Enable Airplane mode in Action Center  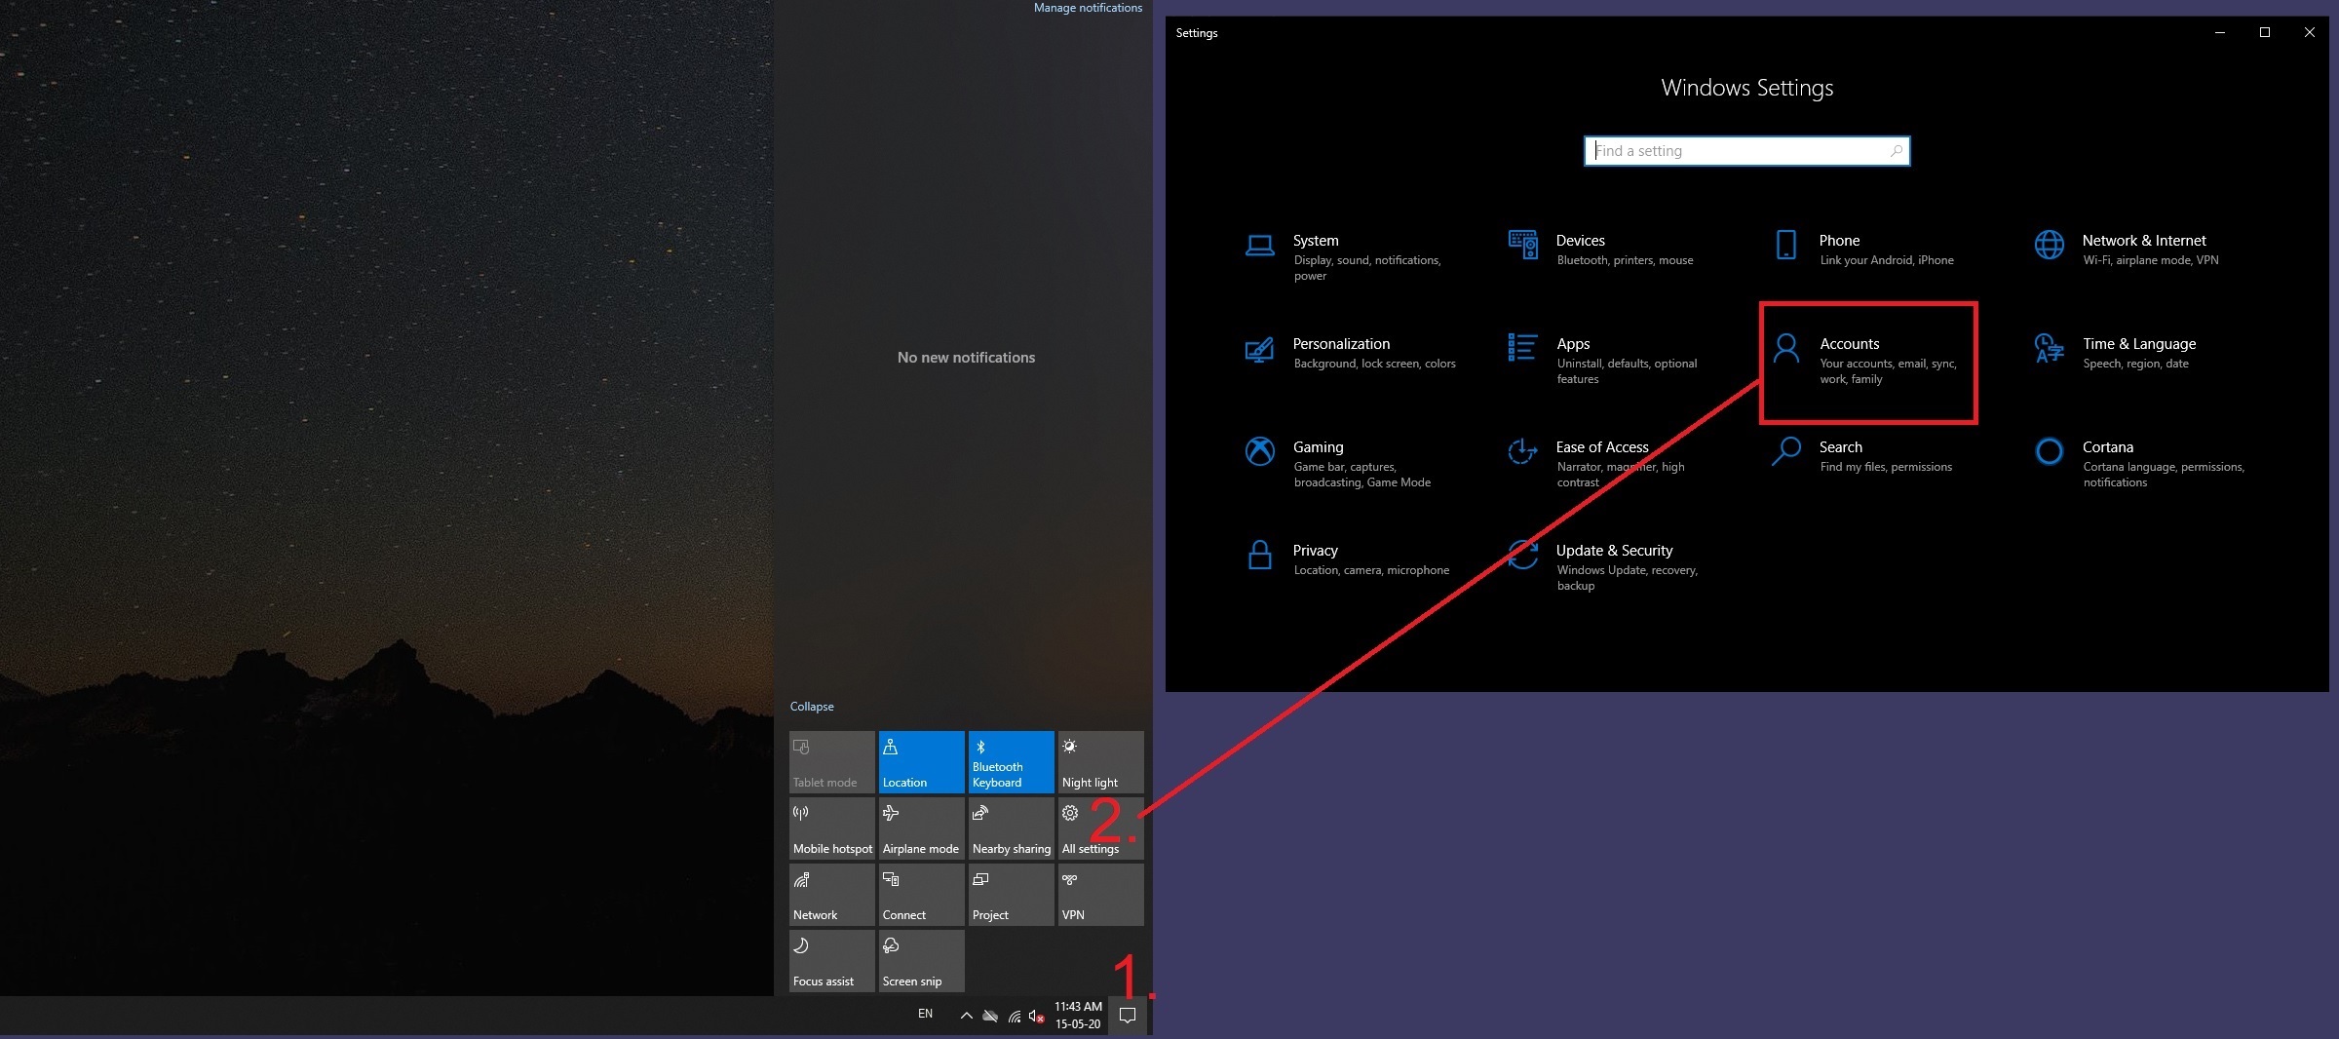point(921,828)
